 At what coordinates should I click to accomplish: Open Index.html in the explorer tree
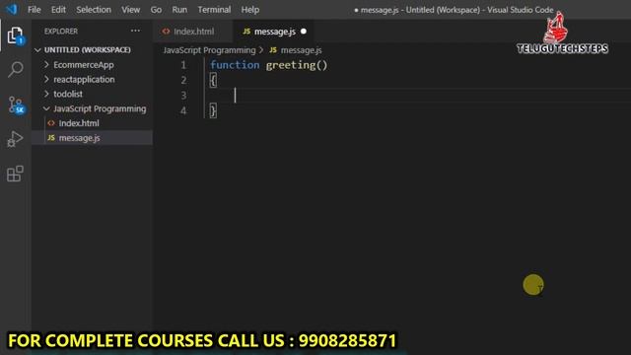[79, 123]
